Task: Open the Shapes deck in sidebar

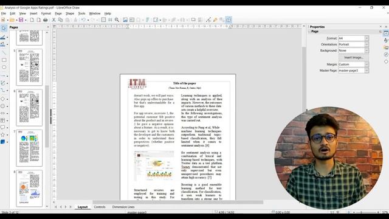Action: [386, 61]
